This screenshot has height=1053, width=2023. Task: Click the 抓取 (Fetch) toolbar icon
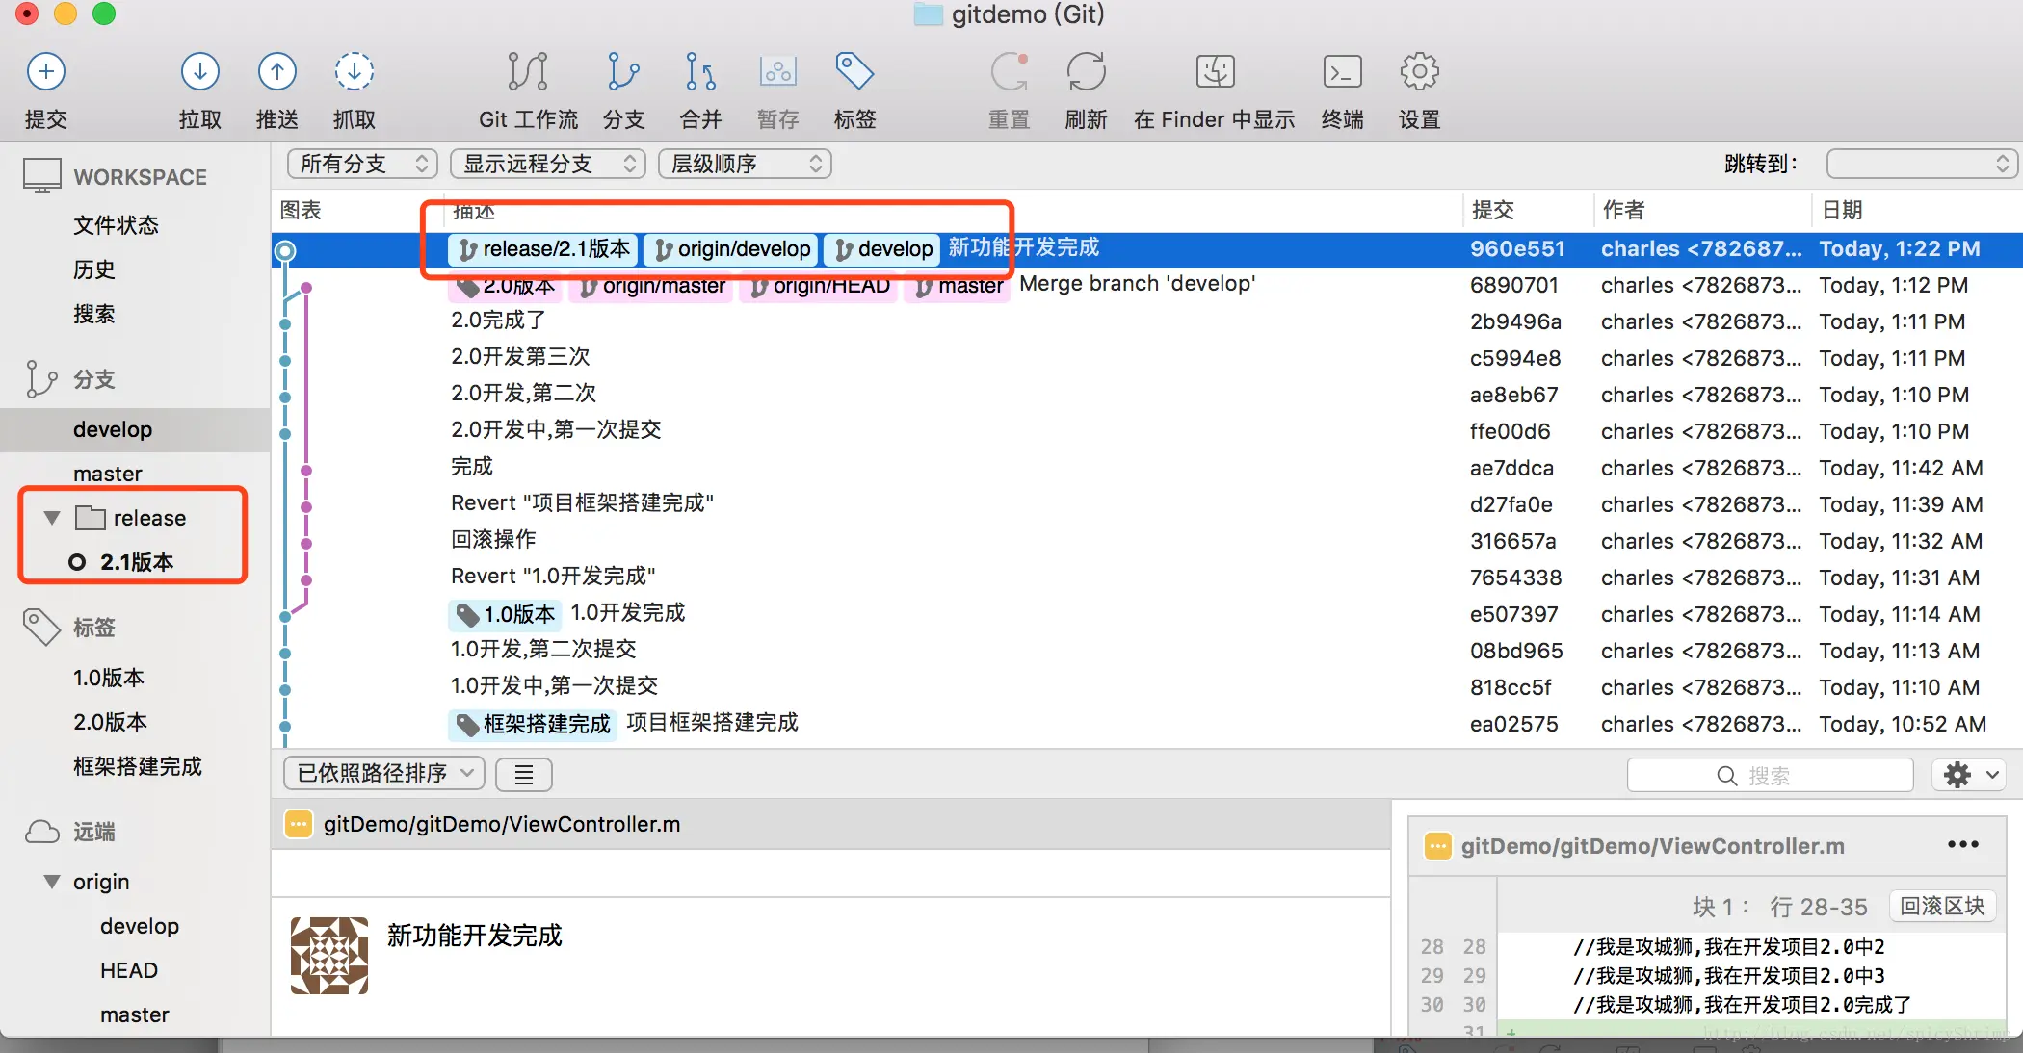354,72
